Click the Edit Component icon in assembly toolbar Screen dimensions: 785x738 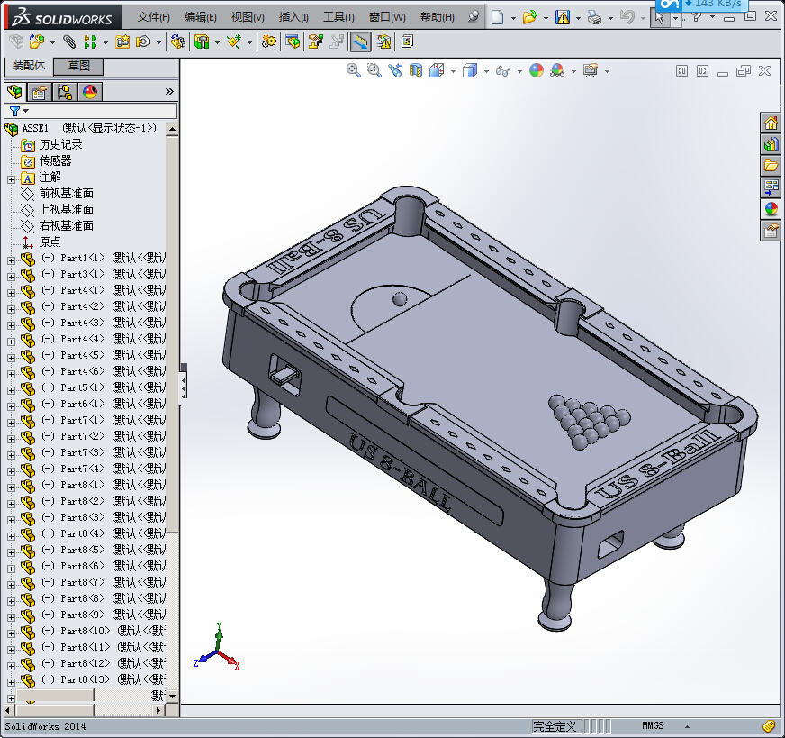click(16, 41)
